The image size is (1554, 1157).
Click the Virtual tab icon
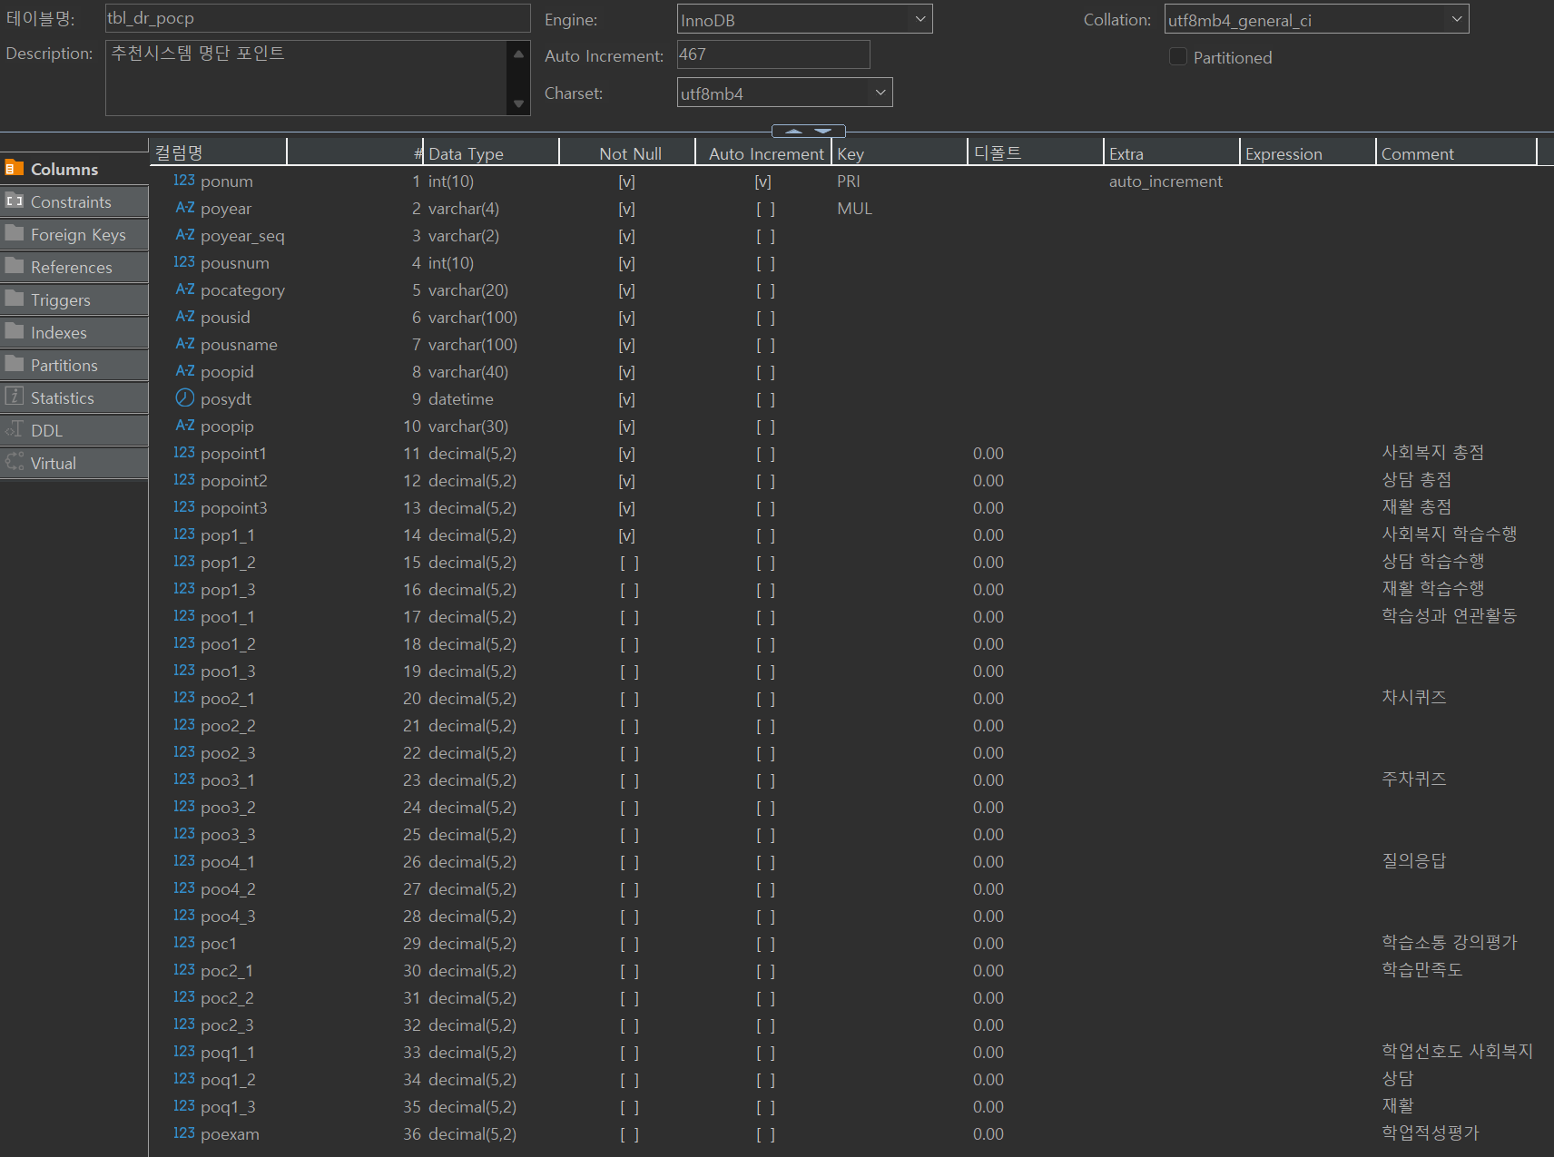[15, 463]
